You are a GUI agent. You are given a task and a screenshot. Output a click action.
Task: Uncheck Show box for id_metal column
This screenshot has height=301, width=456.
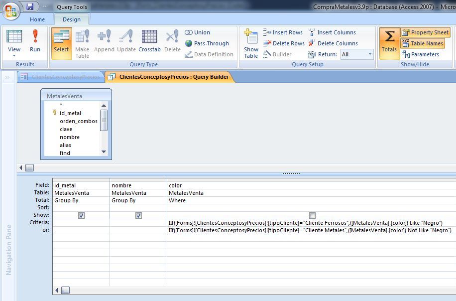pos(81,215)
